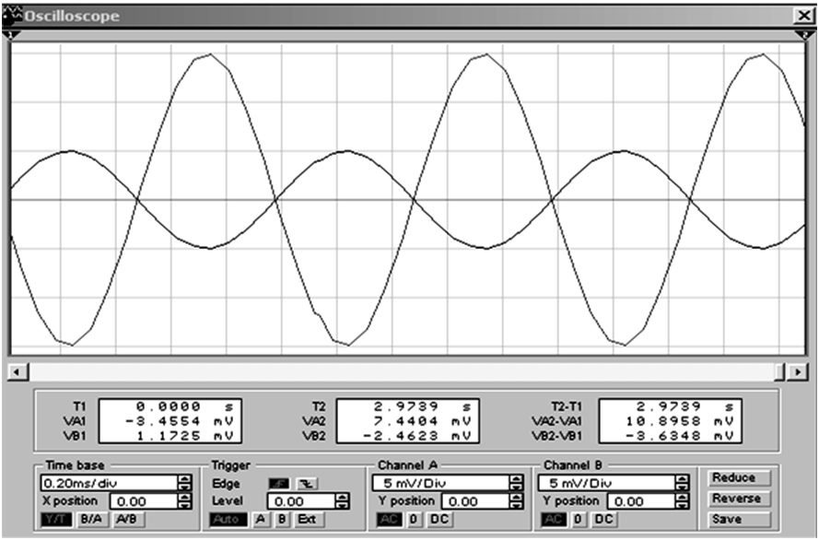Set Channel B coupling to AC
The image size is (819, 540).
554,520
